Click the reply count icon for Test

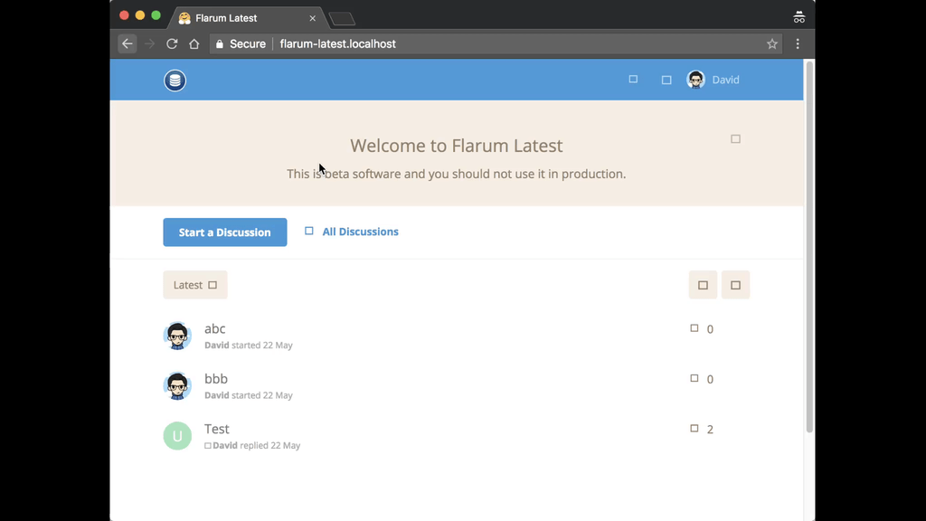[694, 428]
